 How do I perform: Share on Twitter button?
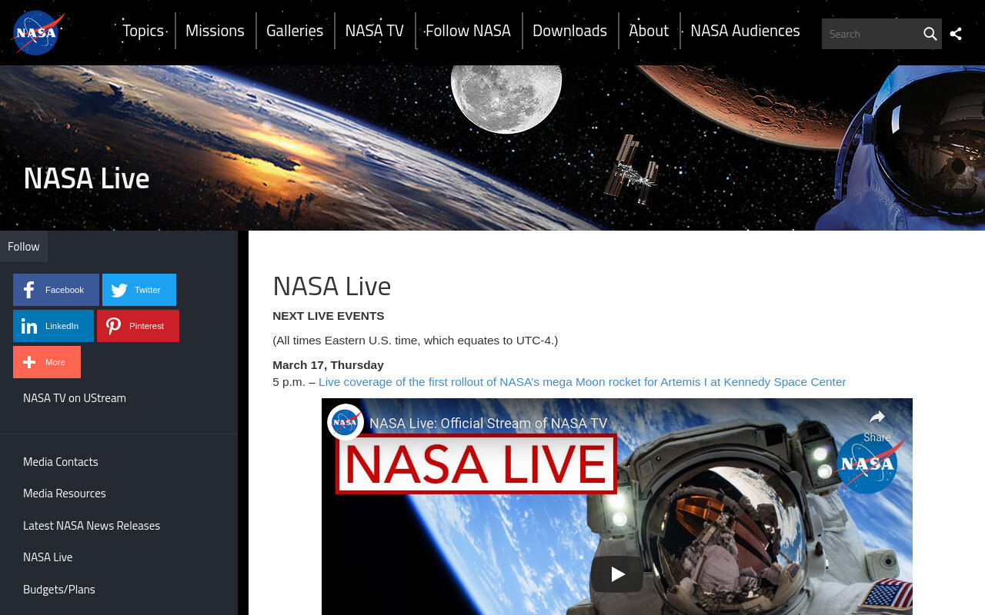tap(139, 290)
